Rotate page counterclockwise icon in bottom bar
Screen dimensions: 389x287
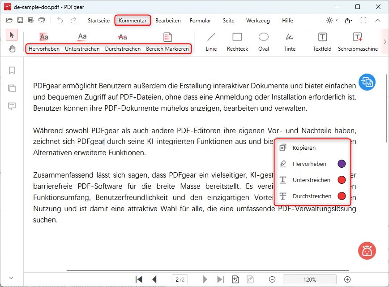coord(235,279)
